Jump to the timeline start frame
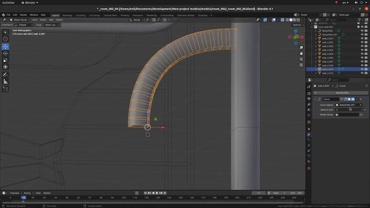The height and width of the screenshot is (208, 370). 145,193
